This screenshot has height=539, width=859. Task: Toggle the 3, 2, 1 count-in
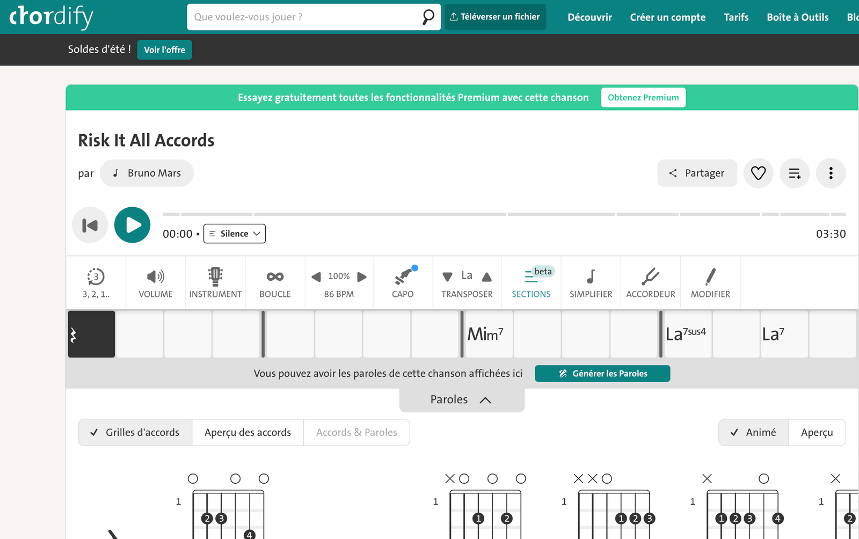click(96, 283)
